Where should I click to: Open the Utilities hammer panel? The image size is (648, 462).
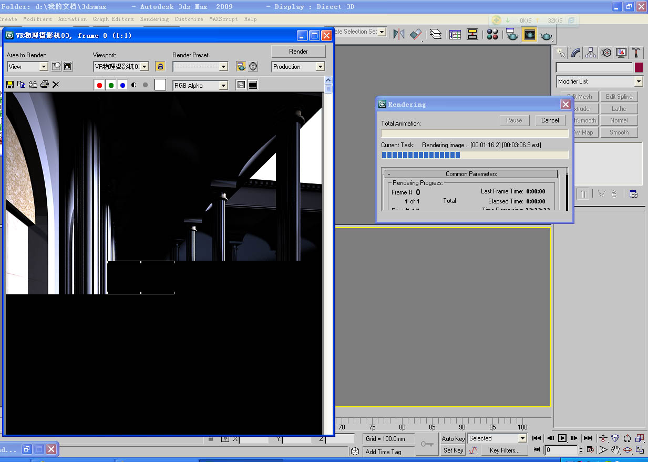[x=636, y=53]
